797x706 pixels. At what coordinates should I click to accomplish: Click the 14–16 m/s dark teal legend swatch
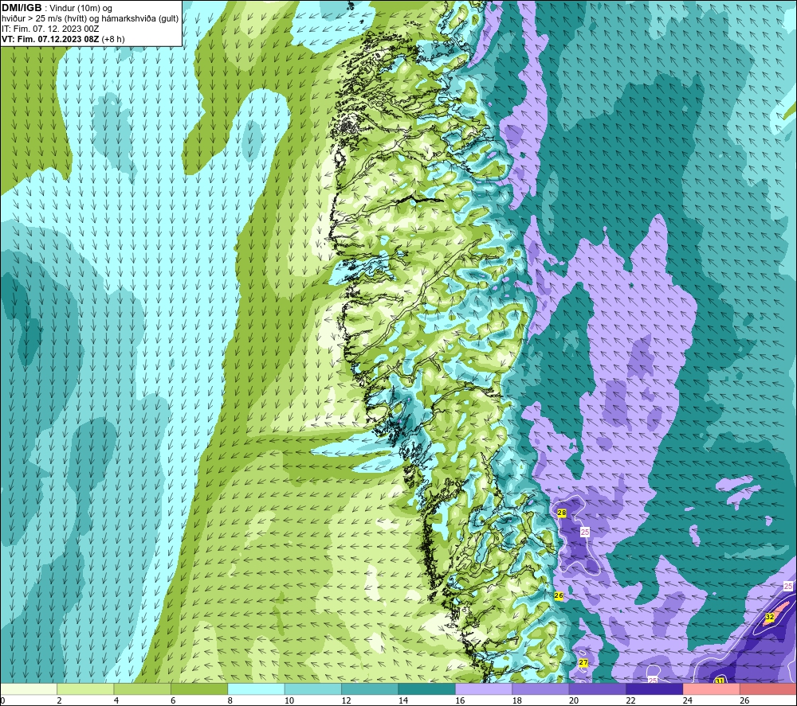pos(427,688)
